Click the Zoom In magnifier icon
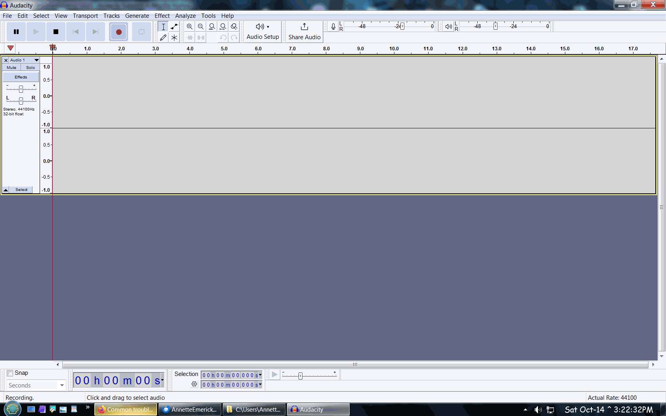This screenshot has width=666, height=416. [190, 27]
